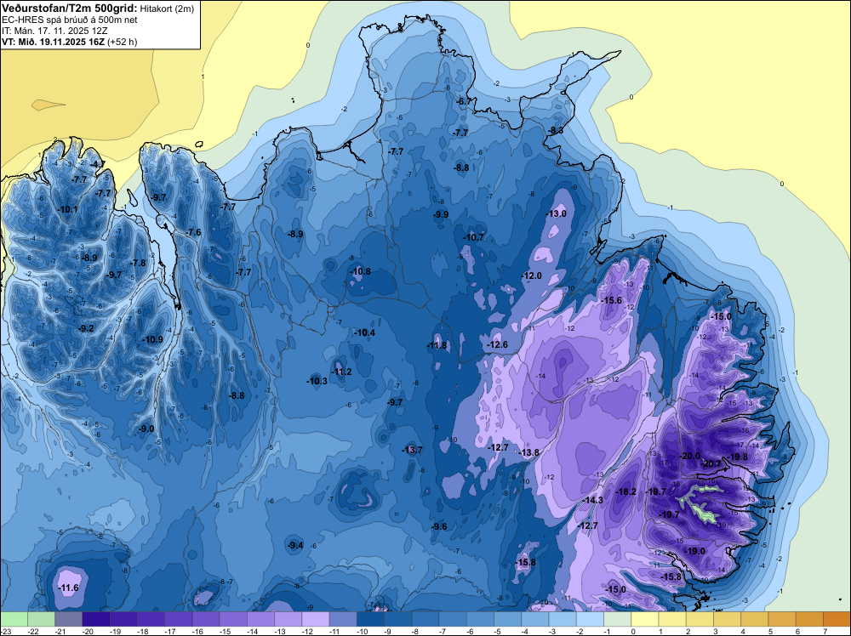Click the -20.7 temperature value
Viewport: 851px width, 636px height.
[x=711, y=464]
